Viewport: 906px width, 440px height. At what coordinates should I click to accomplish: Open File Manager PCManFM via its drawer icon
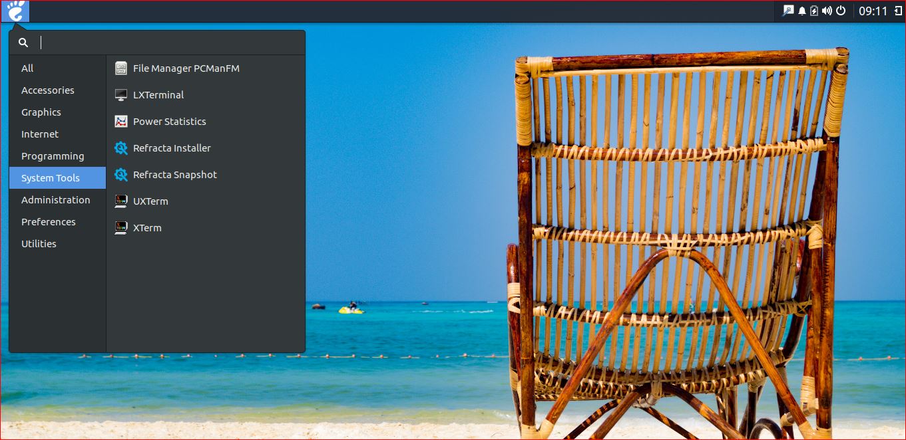point(121,68)
